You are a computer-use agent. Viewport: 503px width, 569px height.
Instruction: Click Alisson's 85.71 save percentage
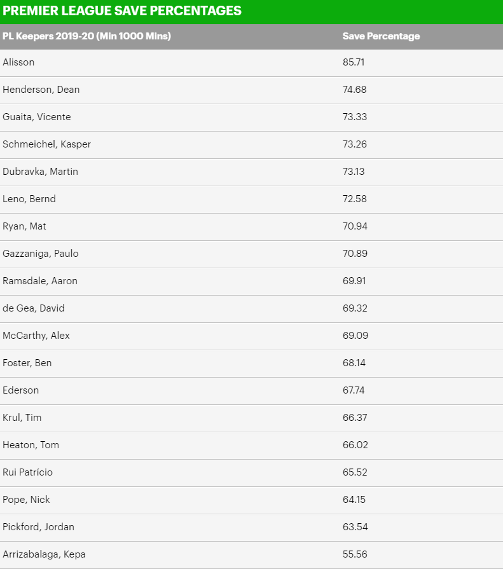(354, 62)
